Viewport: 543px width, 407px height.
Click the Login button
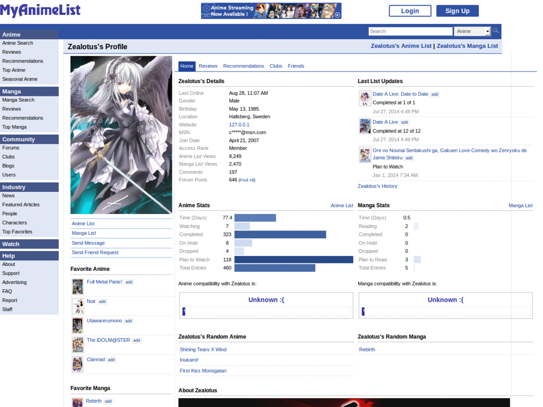[x=410, y=11]
